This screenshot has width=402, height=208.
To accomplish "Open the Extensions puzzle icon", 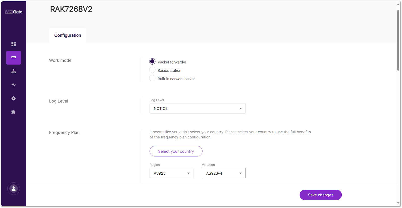I will tap(14, 112).
